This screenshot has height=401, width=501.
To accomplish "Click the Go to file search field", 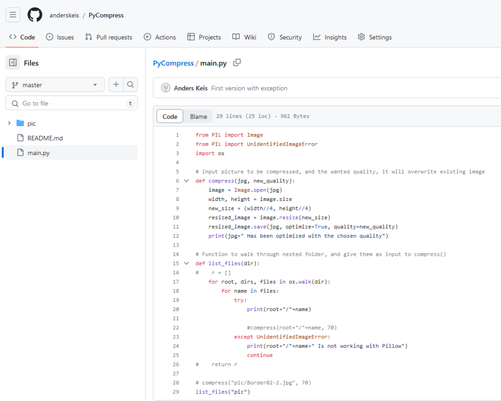I will pyautogui.click(x=71, y=103).
